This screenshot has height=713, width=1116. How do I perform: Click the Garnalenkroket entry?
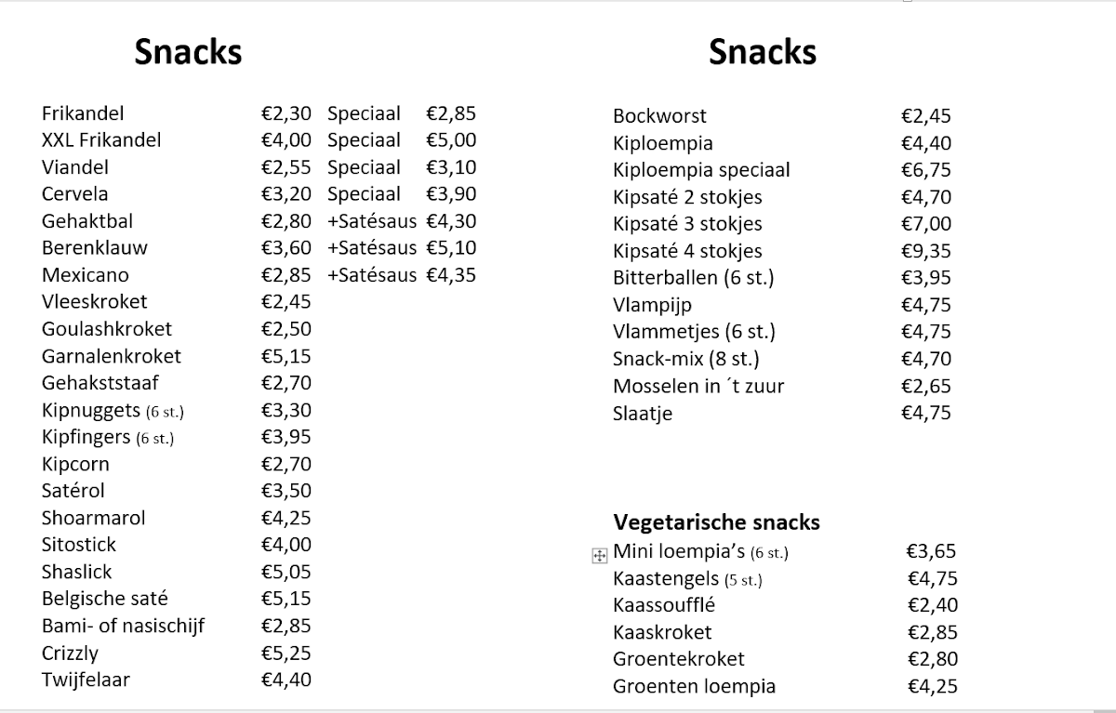[112, 356]
